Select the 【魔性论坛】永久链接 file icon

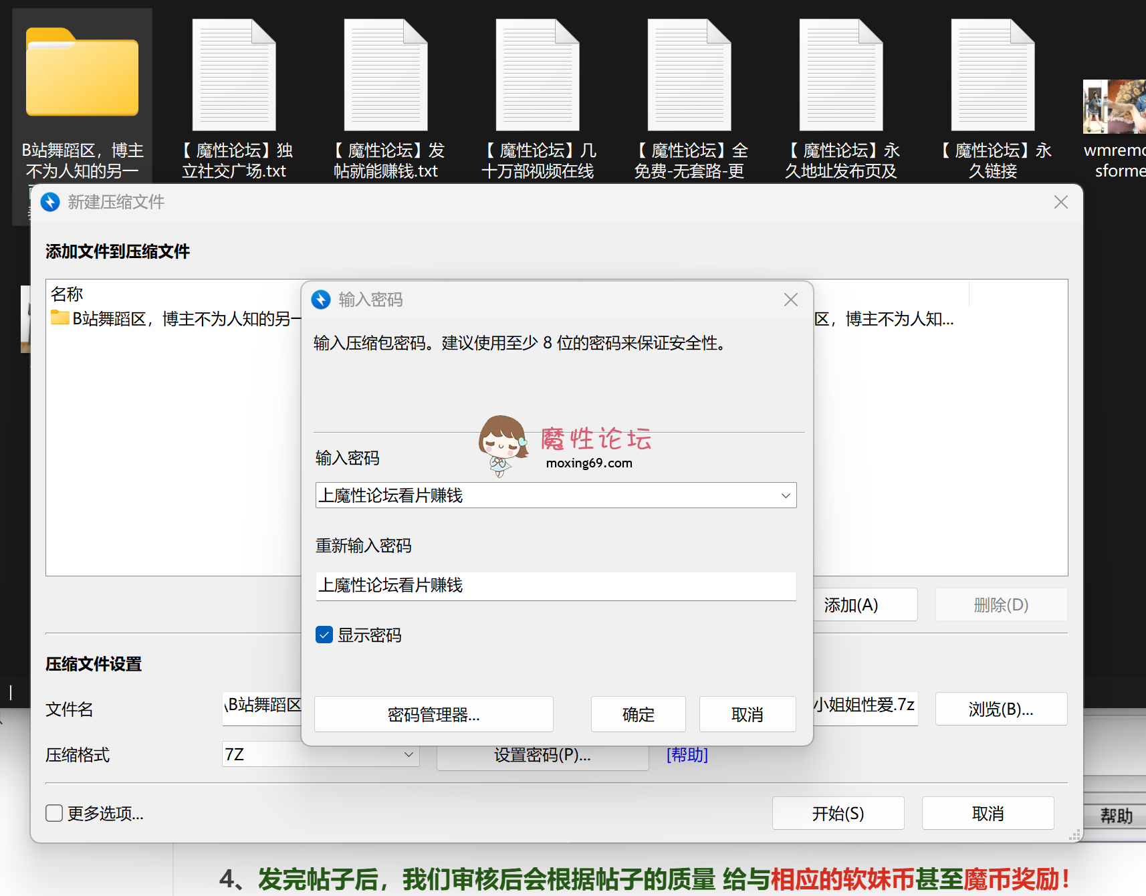tap(993, 75)
